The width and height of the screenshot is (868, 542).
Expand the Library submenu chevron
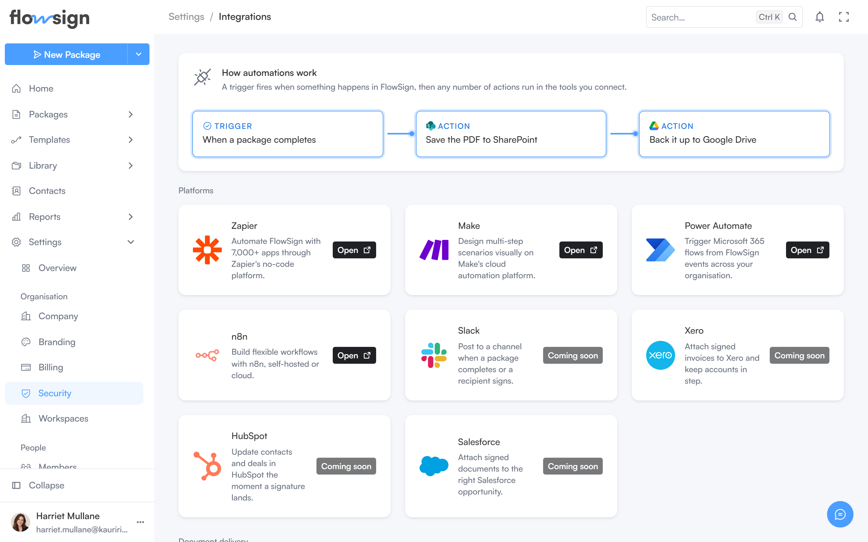[x=131, y=166]
